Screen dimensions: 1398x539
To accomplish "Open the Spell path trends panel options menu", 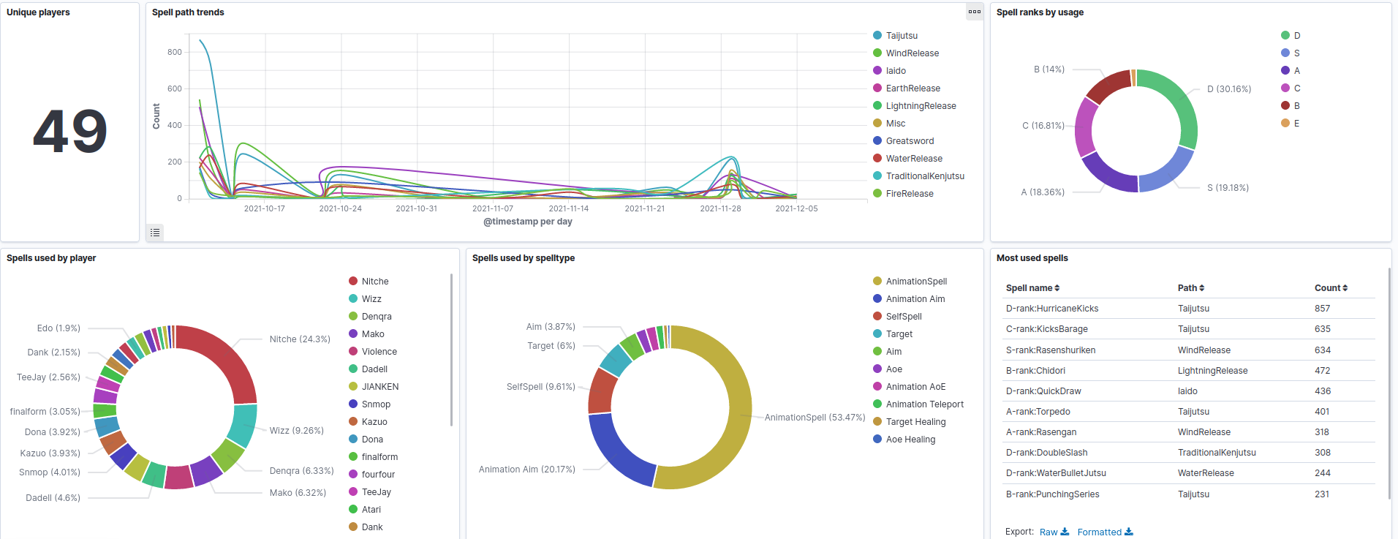I will click(975, 12).
